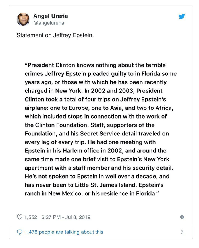Open the tweet info circle icon
The image size is (199, 248).
tap(182, 217)
